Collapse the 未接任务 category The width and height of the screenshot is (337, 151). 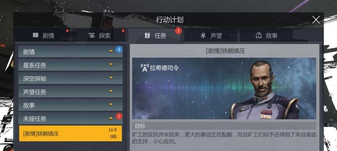point(71,119)
